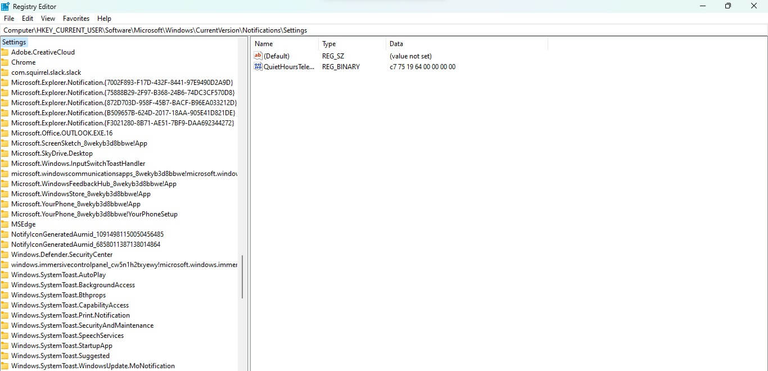
Task: Select the Windows.SystemToast.AutoPlay key
Action: tap(58, 275)
